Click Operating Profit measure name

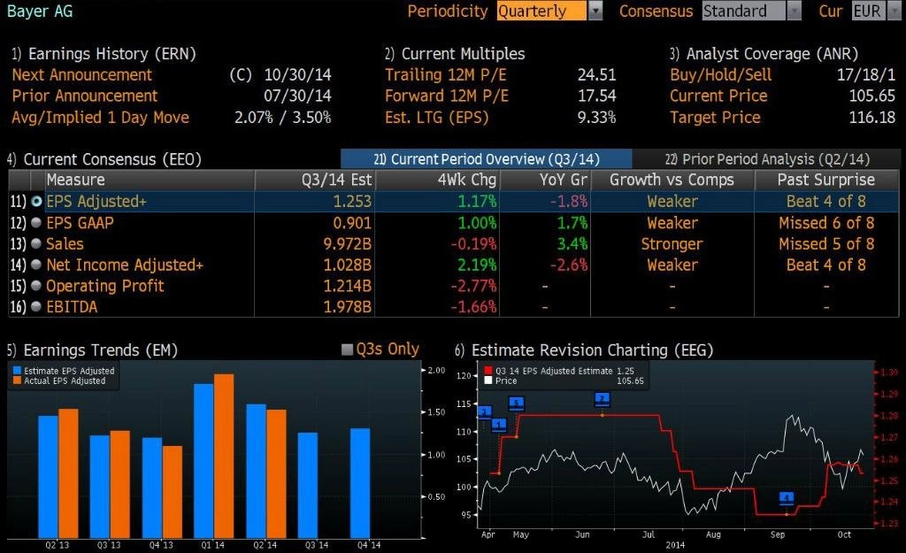105,286
